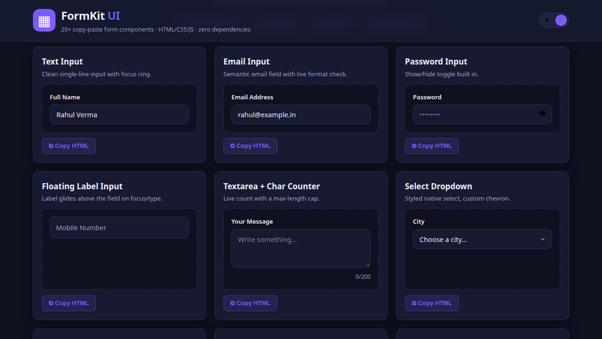
Task: Click "Styled native select, custom chevron." description
Action: click(x=458, y=198)
